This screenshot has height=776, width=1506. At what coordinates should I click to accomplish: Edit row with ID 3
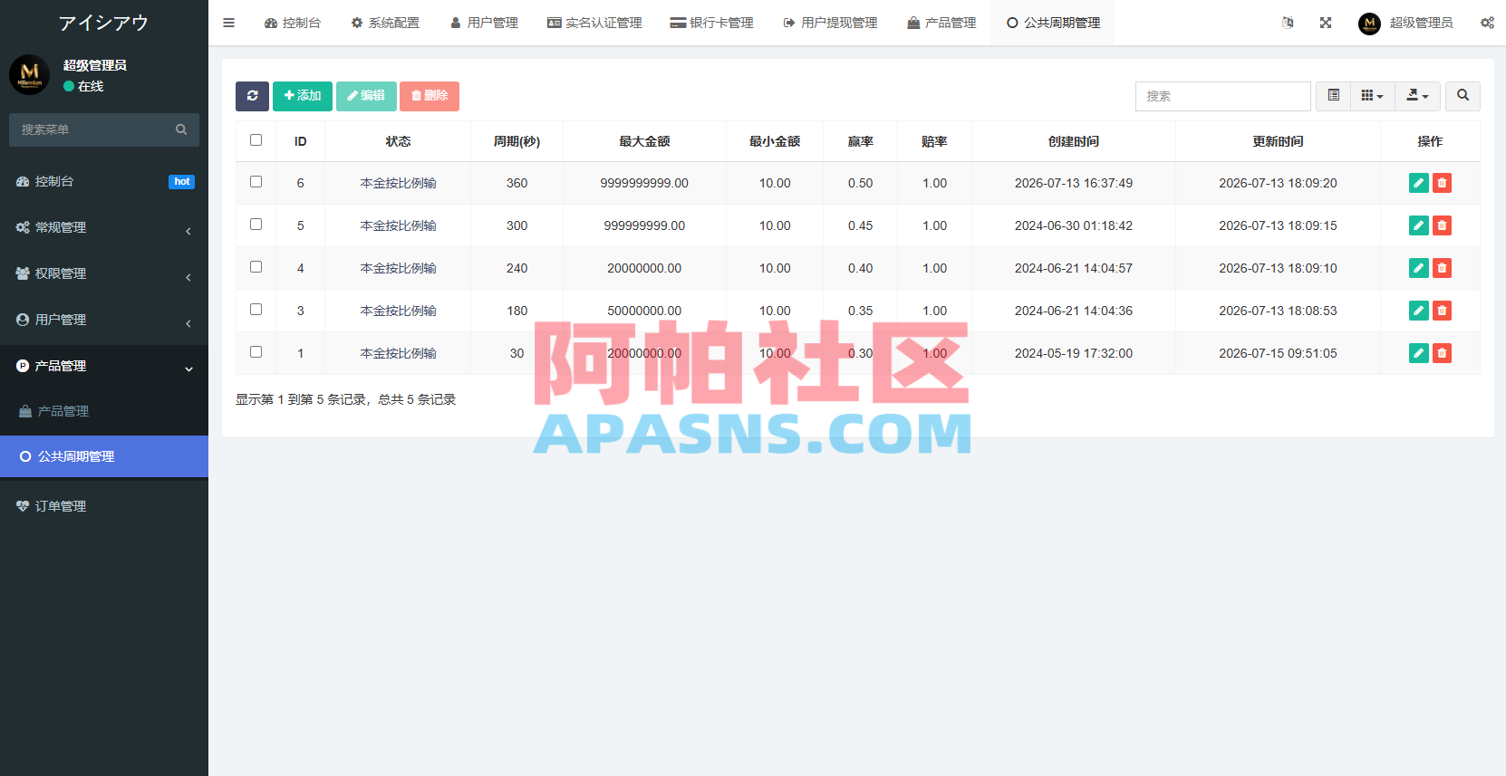(x=1419, y=311)
